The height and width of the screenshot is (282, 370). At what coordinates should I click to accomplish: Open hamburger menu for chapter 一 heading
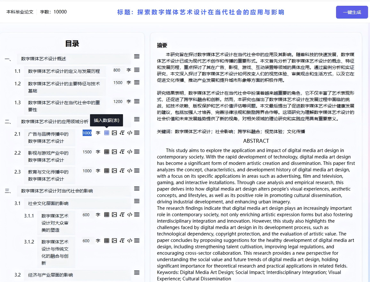tap(137, 56)
